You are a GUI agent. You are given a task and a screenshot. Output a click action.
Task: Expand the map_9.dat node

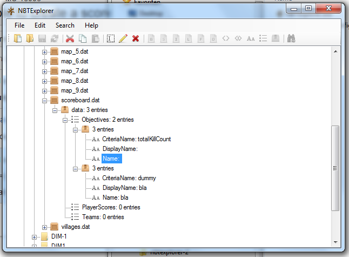pos(44,91)
